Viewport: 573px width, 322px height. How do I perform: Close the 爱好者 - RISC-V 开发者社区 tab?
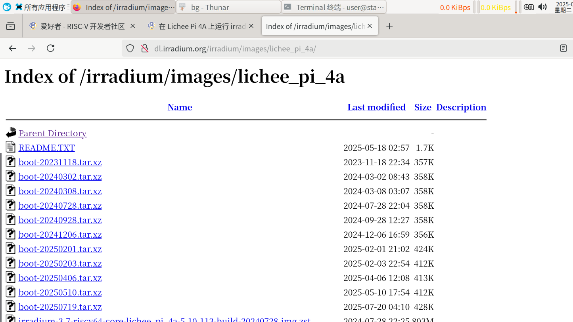pyautogui.click(x=133, y=26)
